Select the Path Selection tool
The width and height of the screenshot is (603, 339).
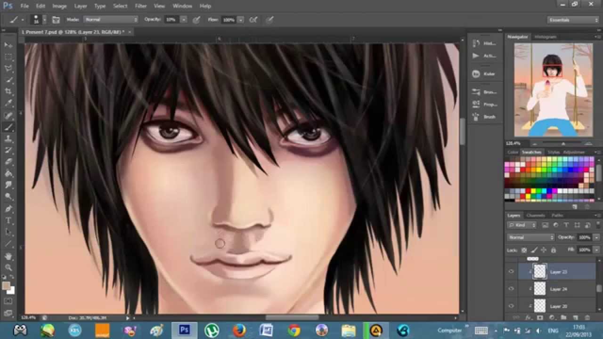coord(8,232)
